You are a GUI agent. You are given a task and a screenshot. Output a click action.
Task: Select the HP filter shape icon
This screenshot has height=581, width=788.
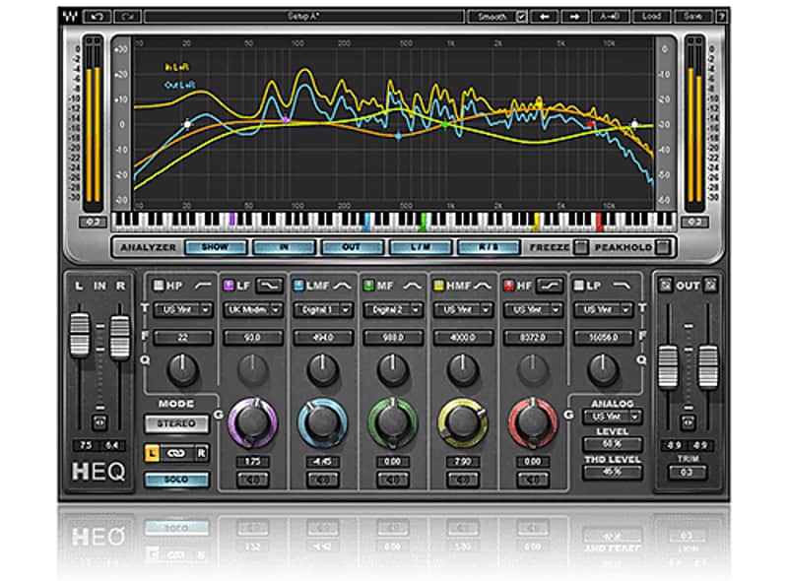(x=203, y=286)
